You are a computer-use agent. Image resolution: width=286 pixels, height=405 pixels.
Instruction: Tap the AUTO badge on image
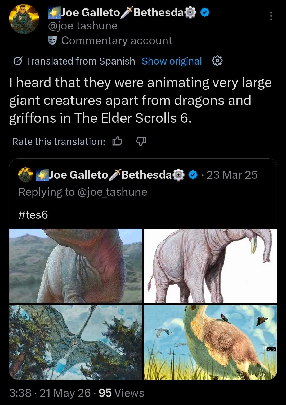coord(271,349)
